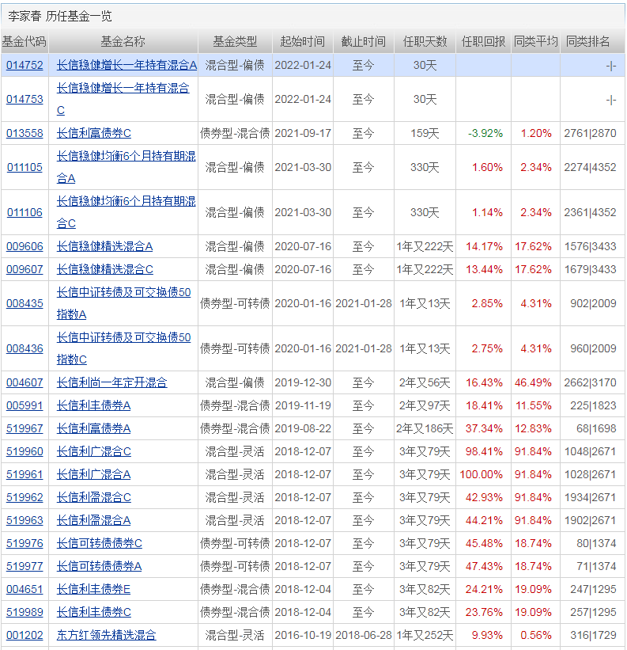
Task: Open 长信利尚一年定开混合 fund link
Action: [111, 382]
